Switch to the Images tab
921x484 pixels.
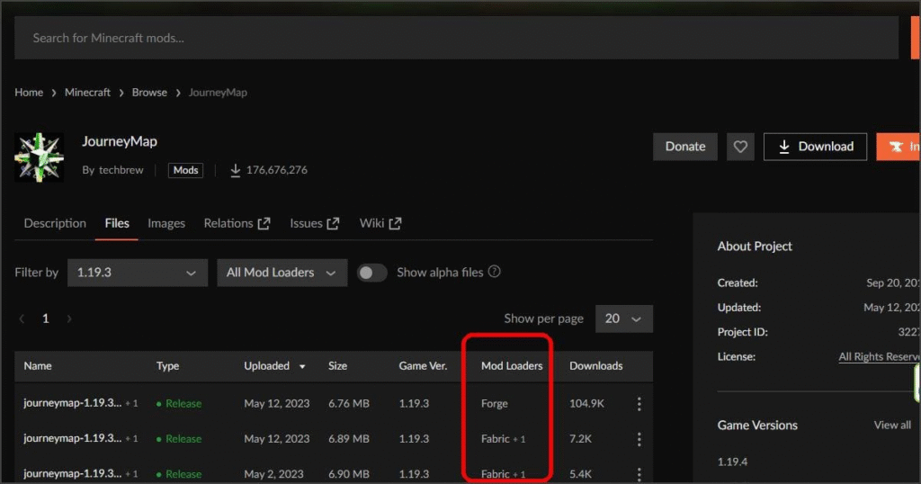click(166, 223)
